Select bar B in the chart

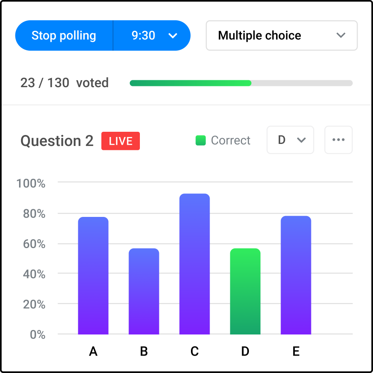coord(144,291)
